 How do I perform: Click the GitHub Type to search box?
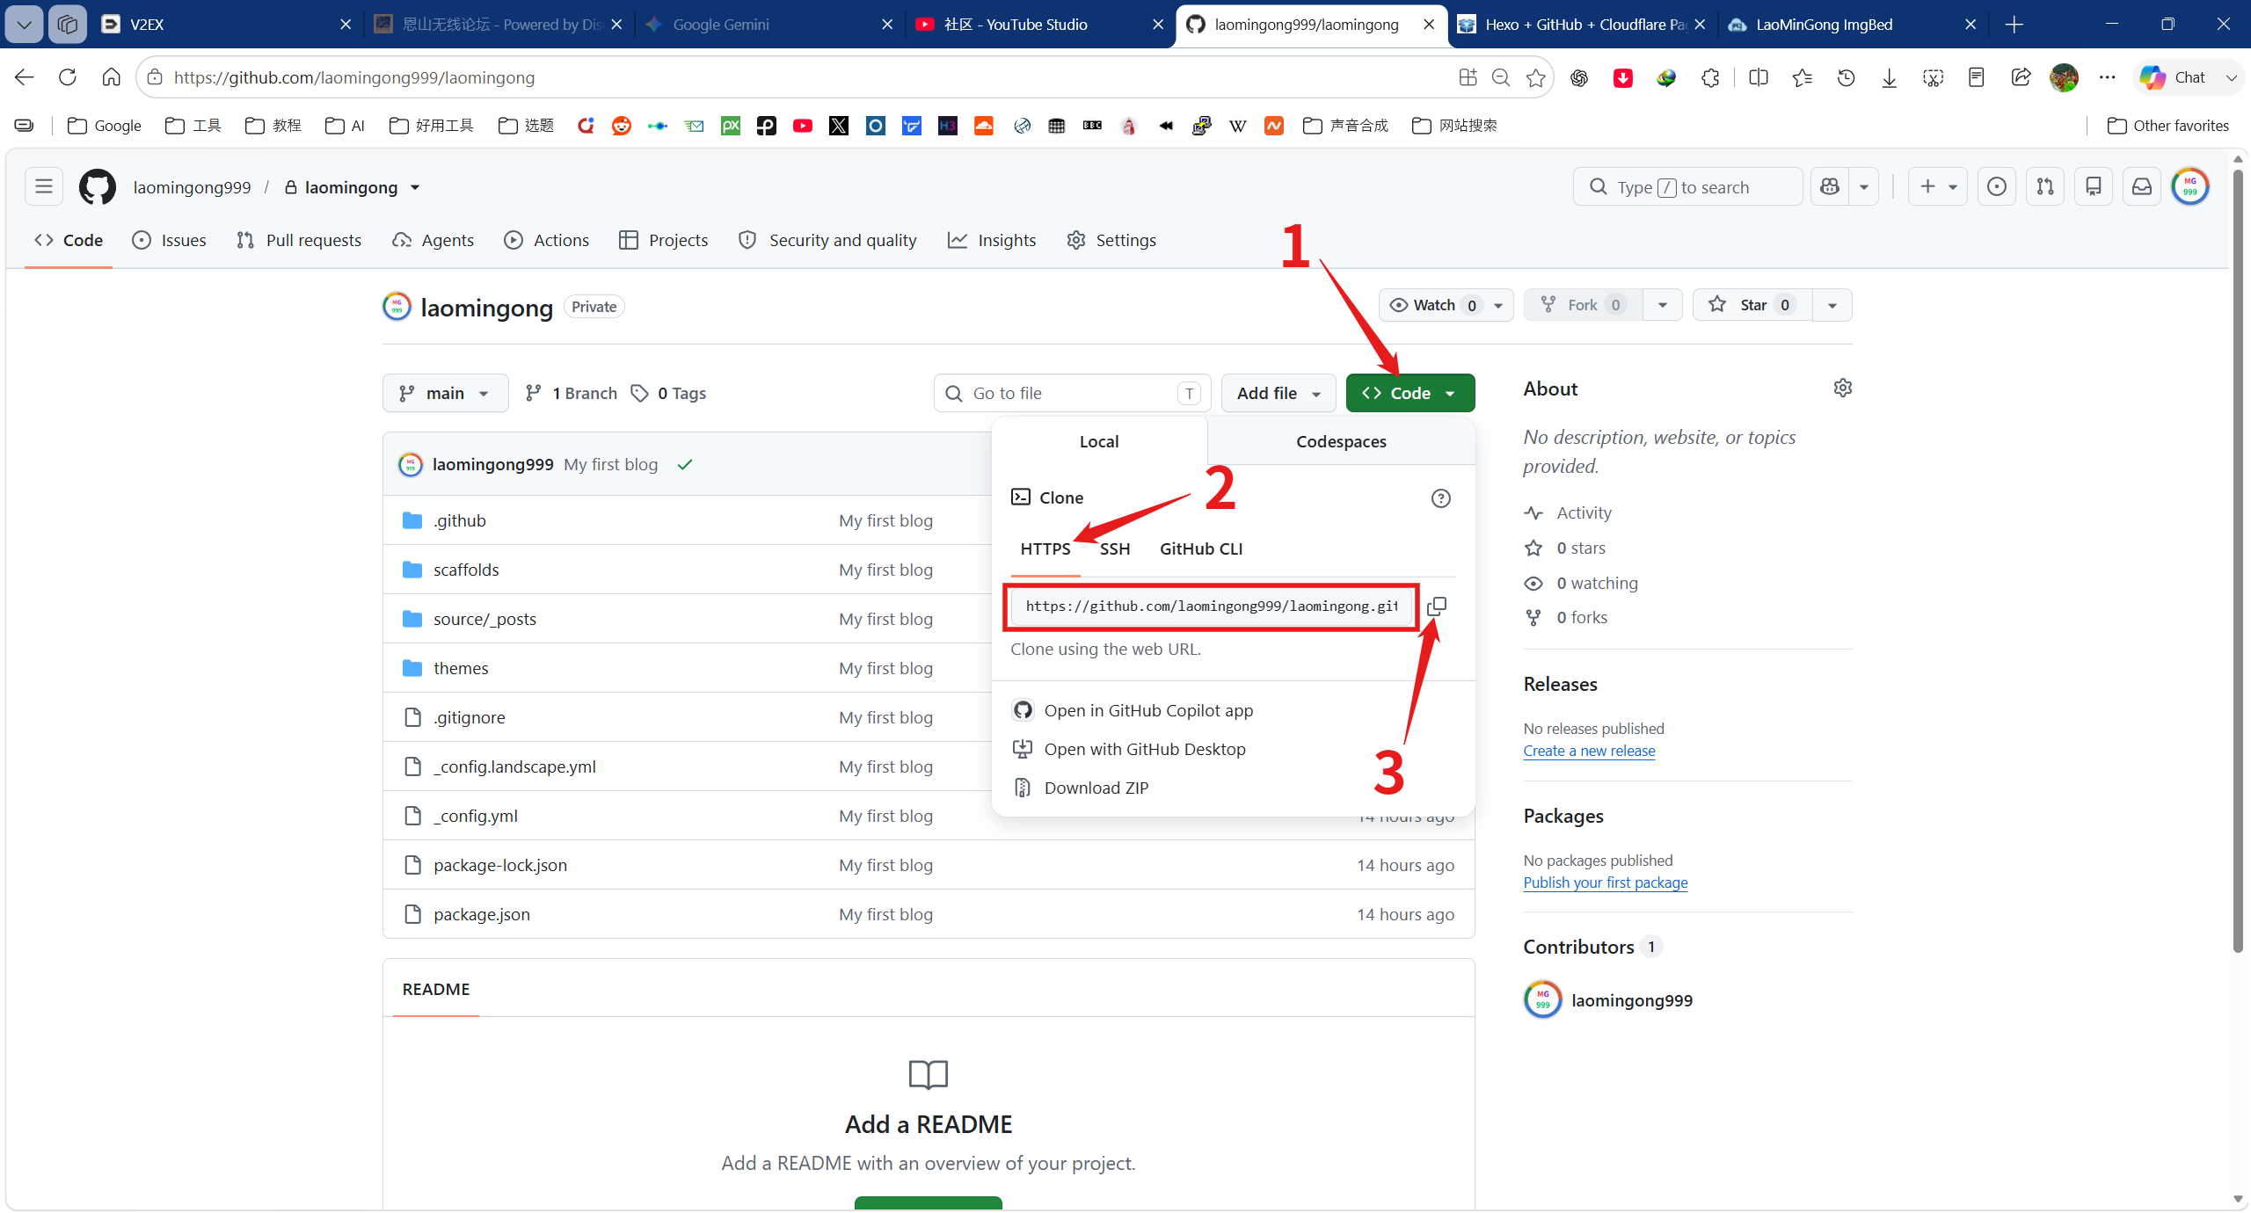tap(1686, 186)
